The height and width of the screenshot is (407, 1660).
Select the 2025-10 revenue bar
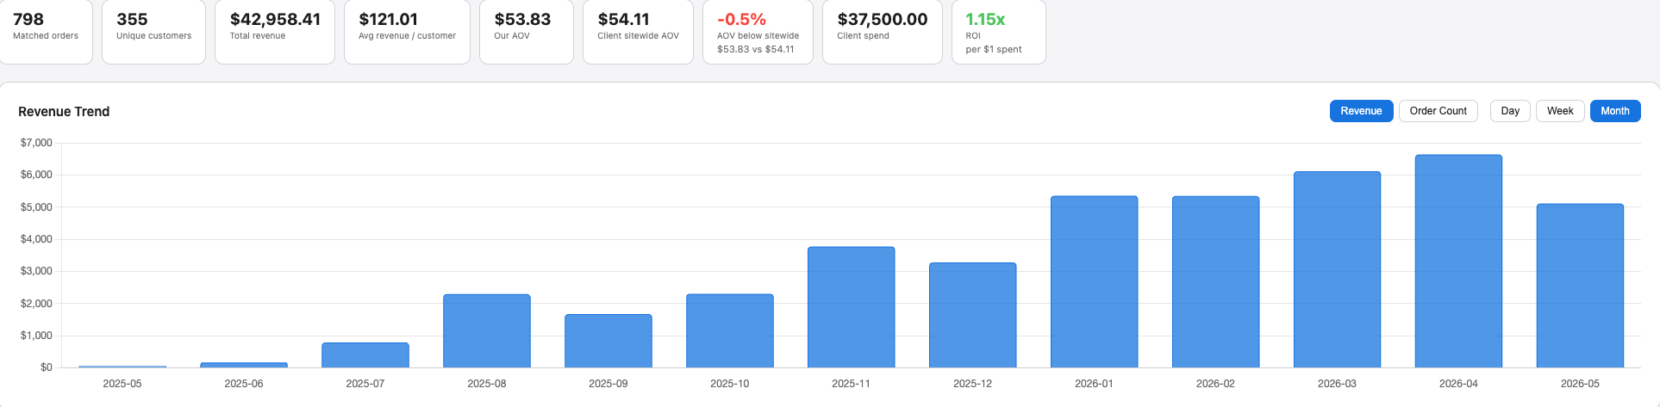[x=730, y=331]
